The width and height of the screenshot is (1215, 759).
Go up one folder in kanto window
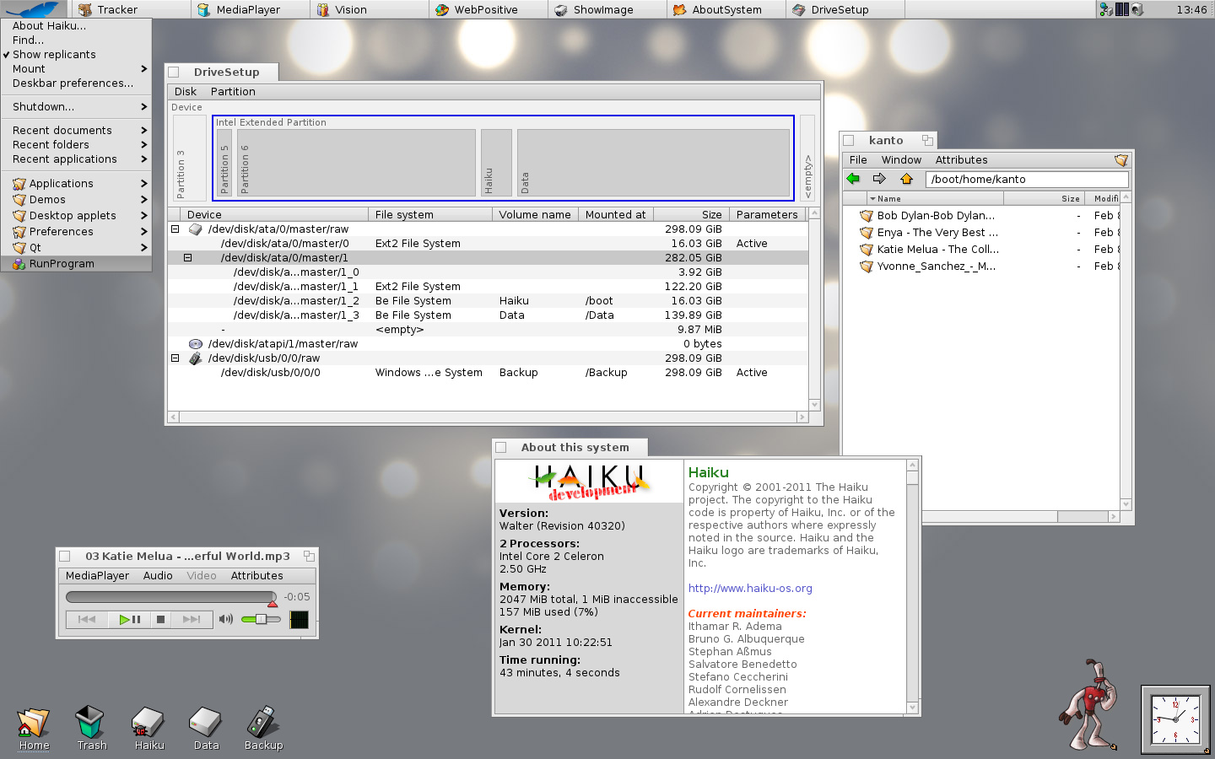pos(906,179)
